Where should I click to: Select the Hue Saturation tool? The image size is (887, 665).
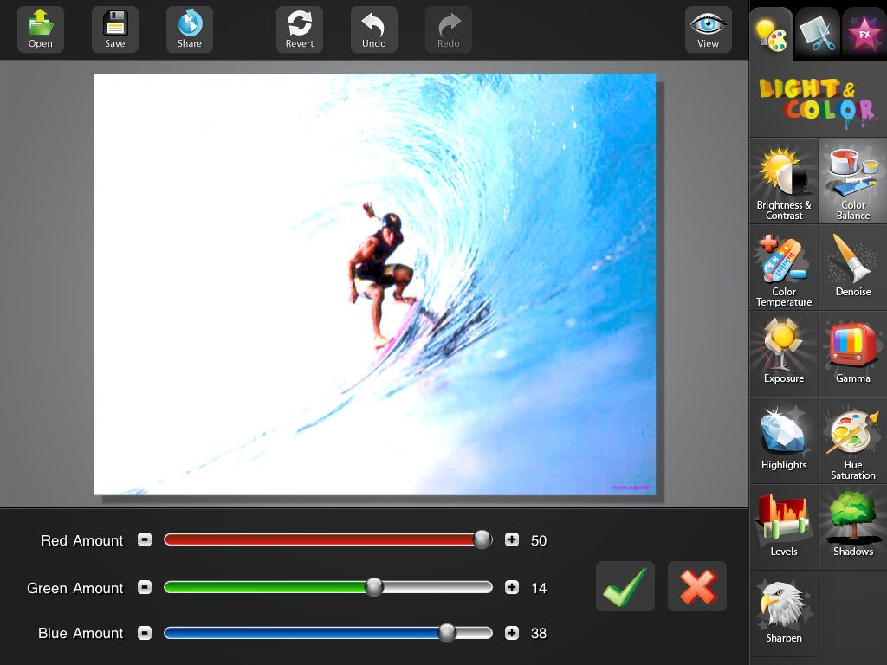[x=853, y=441]
